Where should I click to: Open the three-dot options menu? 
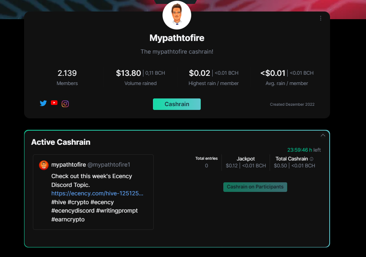point(321,18)
